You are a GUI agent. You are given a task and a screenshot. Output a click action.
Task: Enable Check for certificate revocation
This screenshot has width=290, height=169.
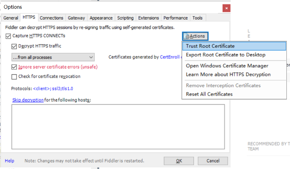14,77
